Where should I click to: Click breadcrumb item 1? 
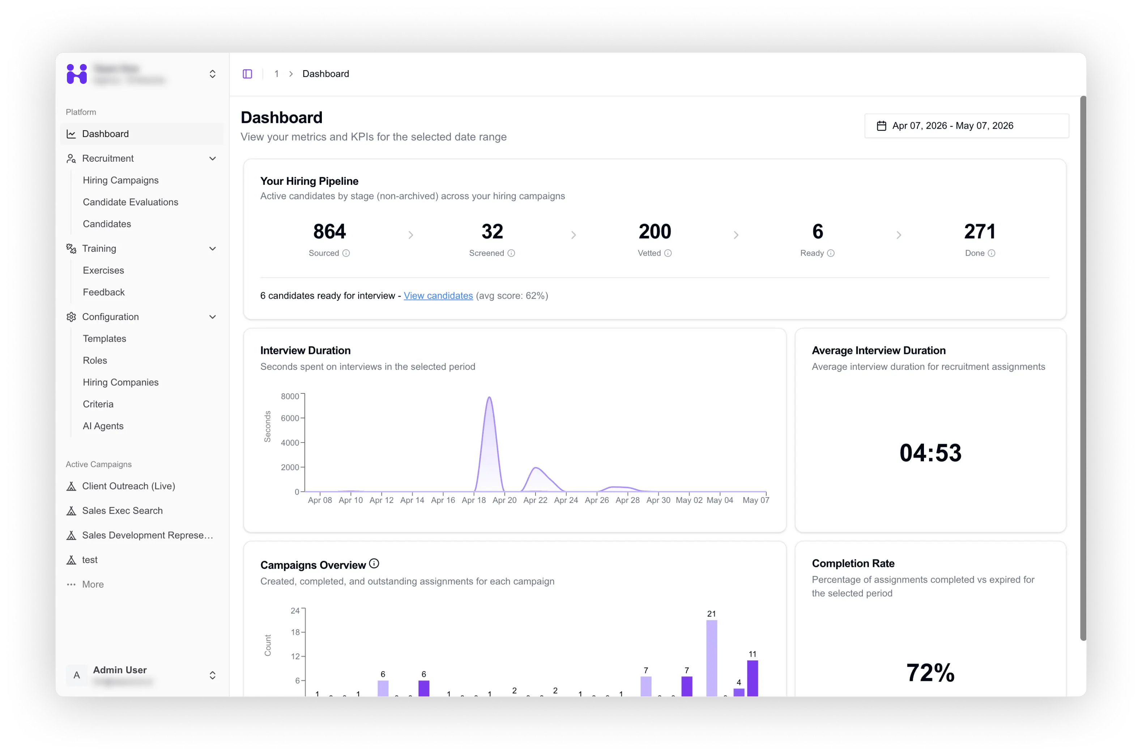click(276, 74)
